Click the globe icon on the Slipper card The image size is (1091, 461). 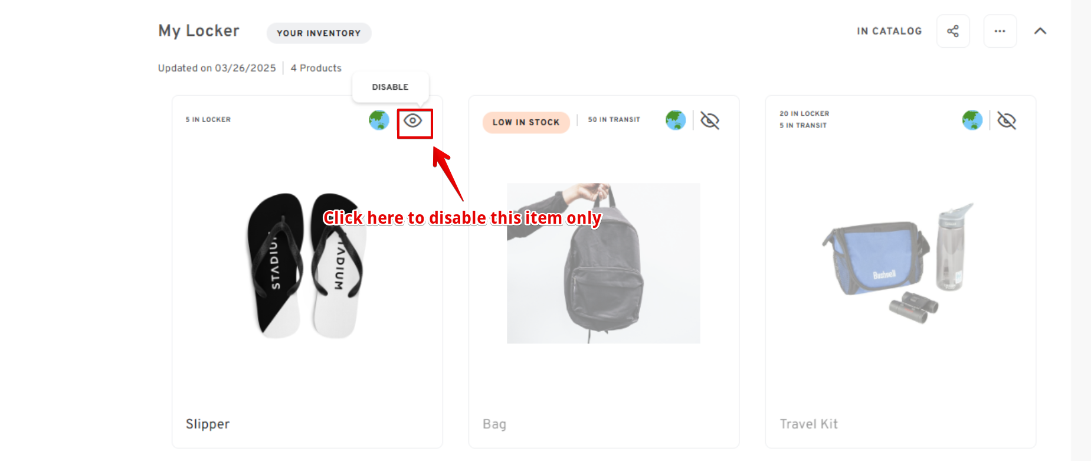(379, 120)
